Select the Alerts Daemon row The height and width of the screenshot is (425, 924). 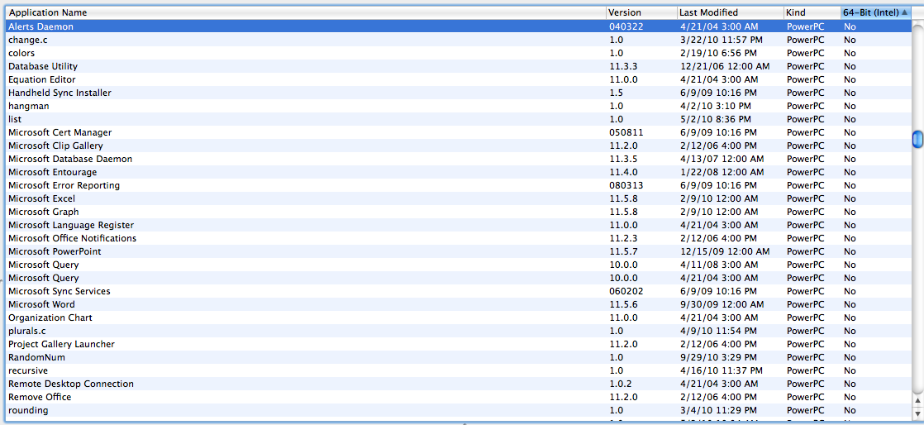(459, 26)
